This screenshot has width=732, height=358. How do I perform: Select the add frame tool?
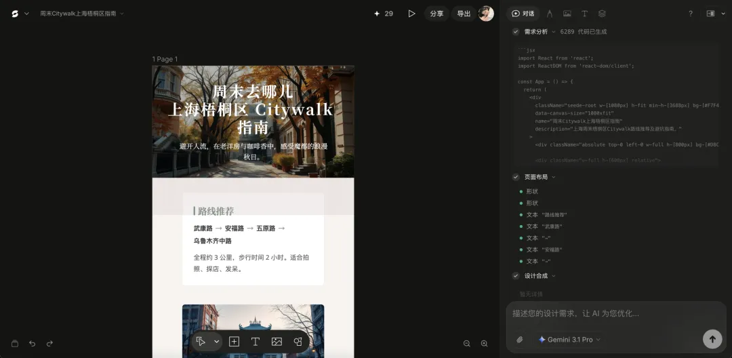pos(234,342)
